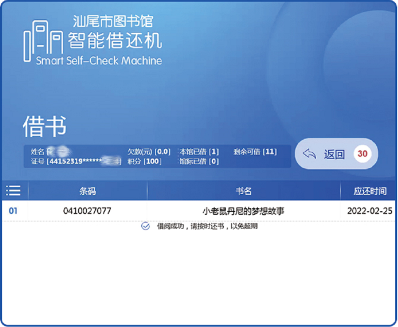This screenshot has height=327, width=398.
Task: Toggle the row 01 selection entry
Action: coord(13,210)
